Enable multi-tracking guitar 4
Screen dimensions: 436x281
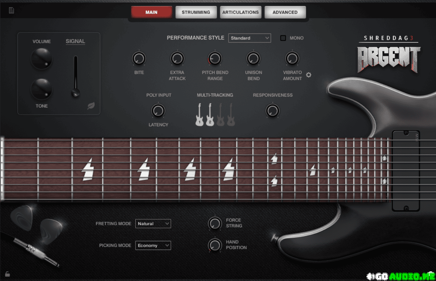231,115
